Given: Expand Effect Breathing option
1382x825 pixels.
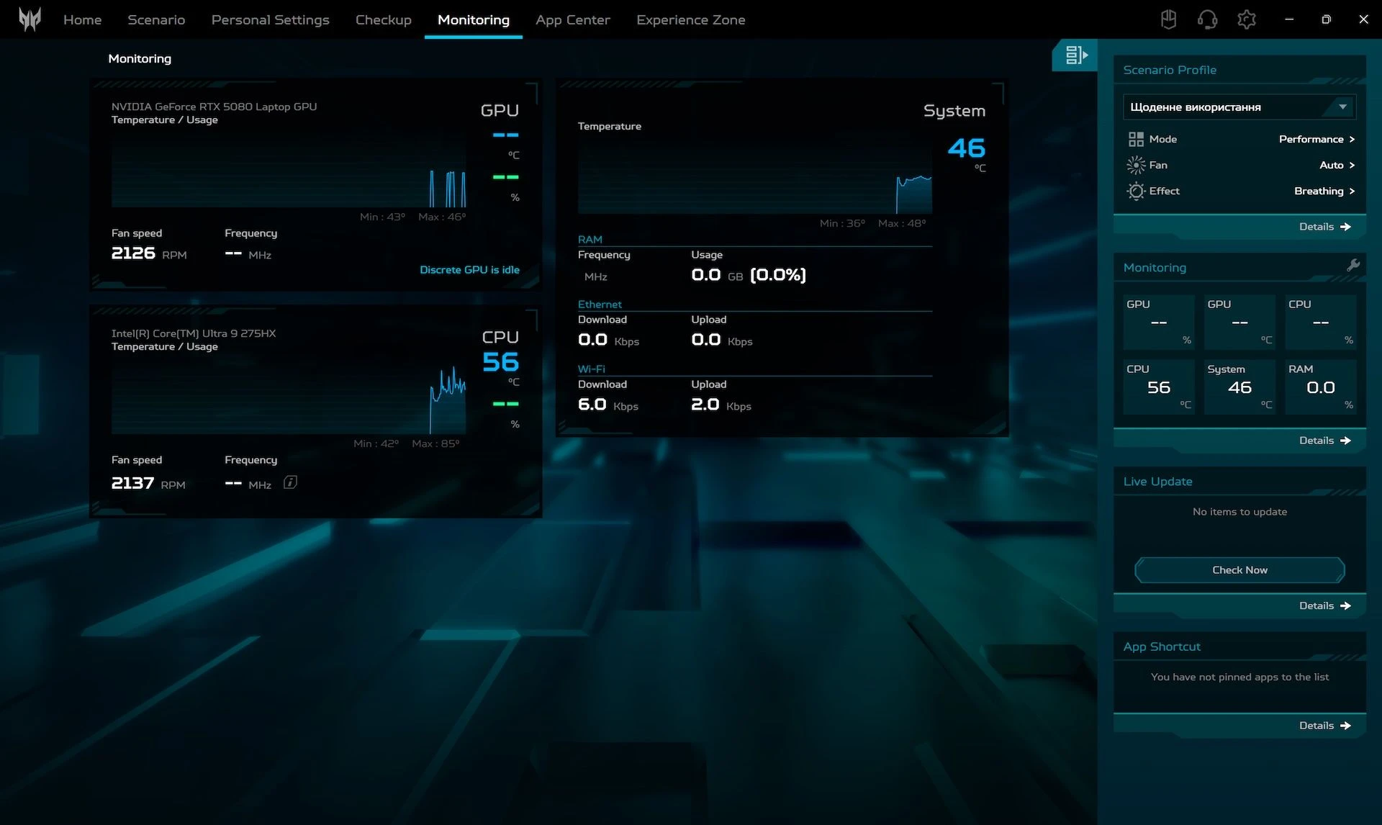Looking at the screenshot, I should pos(1324,191).
